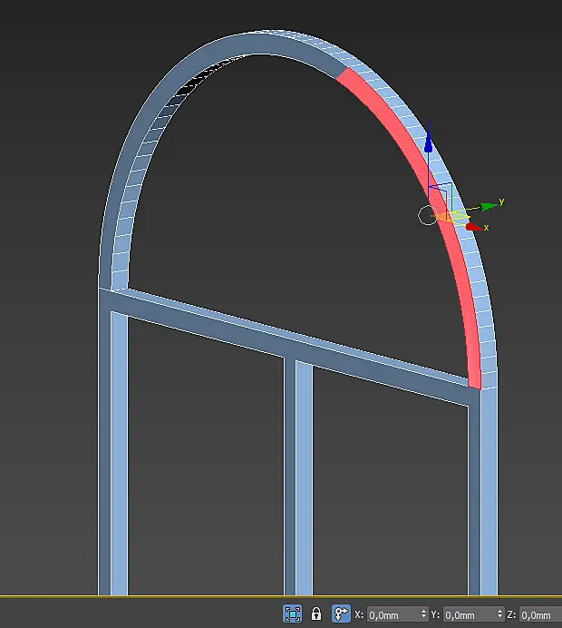Click the Y coordinate input field
The image size is (562, 628).
[470, 614]
